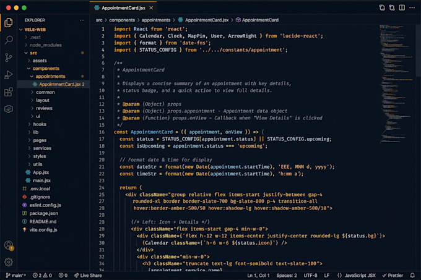Change indentation from Spaces: 2
Image resolution: width=421 pixels, height=280 pixels.
[x=287, y=276]
